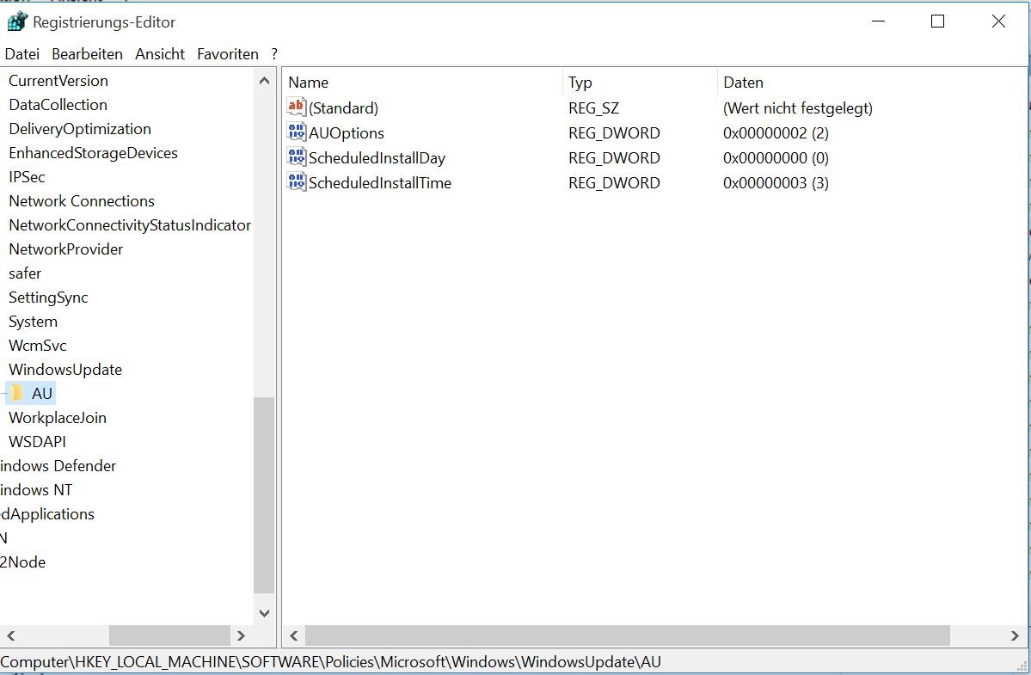Click tree pane horizontal scrollbar thumb
Viewport: 1031px width, 675px height.
(x=169, y=635)
